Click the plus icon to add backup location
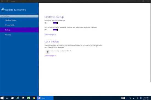The image size is (151, 100). point(47,52)
